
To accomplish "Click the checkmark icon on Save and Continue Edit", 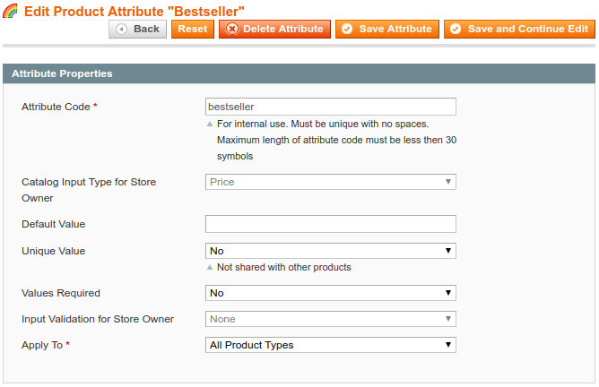I will point(455,30).
